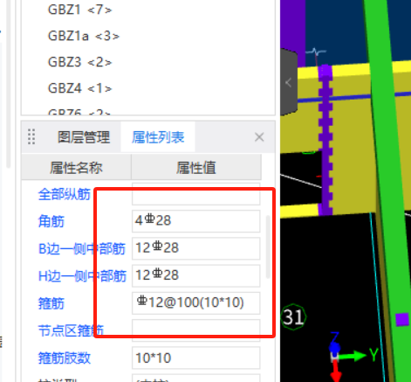Switch to the 图层管理 tab
The width and height of the screenshot is (411, 382).
coord(84,137)
